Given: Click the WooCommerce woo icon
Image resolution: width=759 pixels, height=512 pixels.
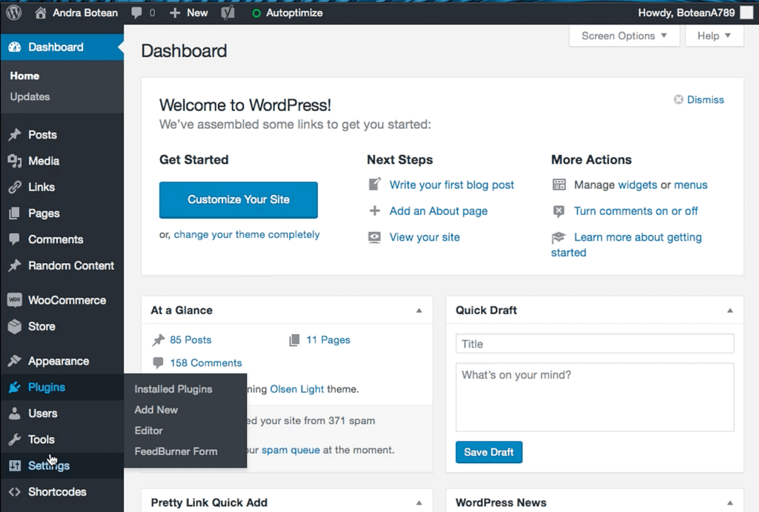Looking at the screenshot, I should 15,300.
